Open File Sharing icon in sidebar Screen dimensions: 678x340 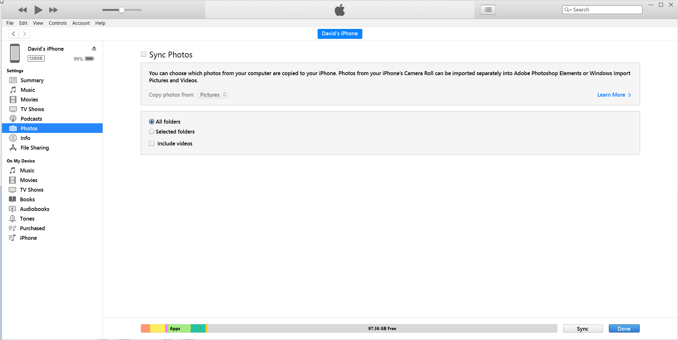tap(13, 148)
